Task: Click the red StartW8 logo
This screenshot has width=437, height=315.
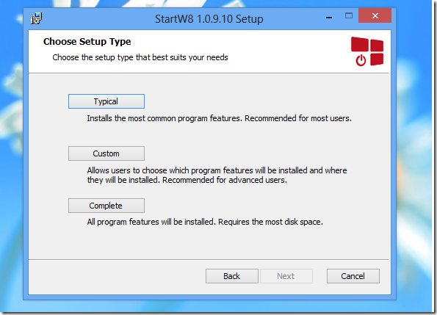Action: point(367,51)
